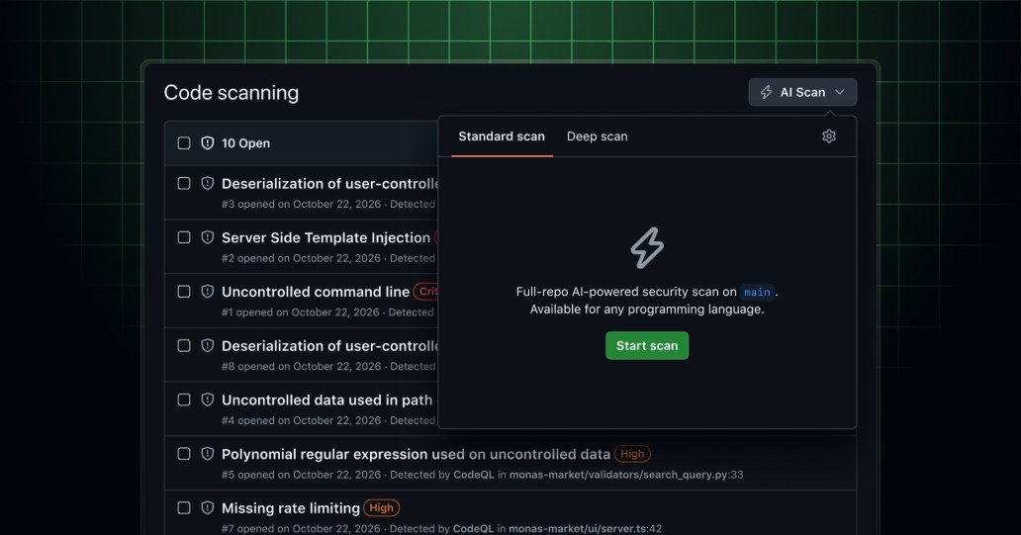Click file path monas-market/ui/server.ts:42
The width and height of the screenshot is (1021, 535).
(x=586, y=528)
